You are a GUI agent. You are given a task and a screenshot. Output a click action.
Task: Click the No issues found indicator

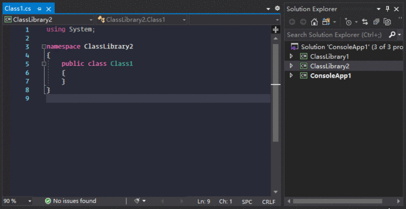tap(70, 201)
